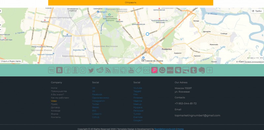This screenshot has height=130, width=264.
Task: Open the Meetme text link
Action: pyautogui.click(x=138, y=101)
